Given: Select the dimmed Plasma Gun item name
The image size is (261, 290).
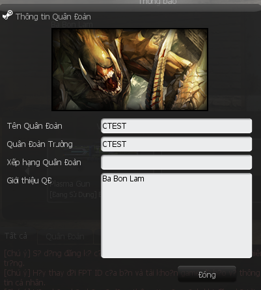Looking at the screenshot, I should (70, 184).
